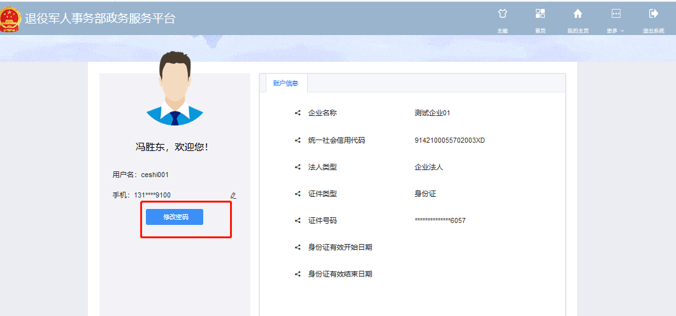Log out with 退出系统 icon
Image resolution: width=676 pixels, height=316 pixels.
[654, 13]
